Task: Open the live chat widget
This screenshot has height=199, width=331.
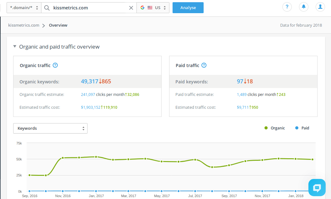Action: pos(317,187)
